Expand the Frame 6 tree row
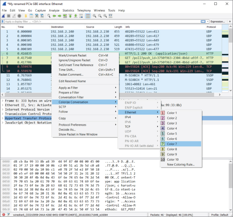This screenshot has height=217, width=233. point(3,101)
